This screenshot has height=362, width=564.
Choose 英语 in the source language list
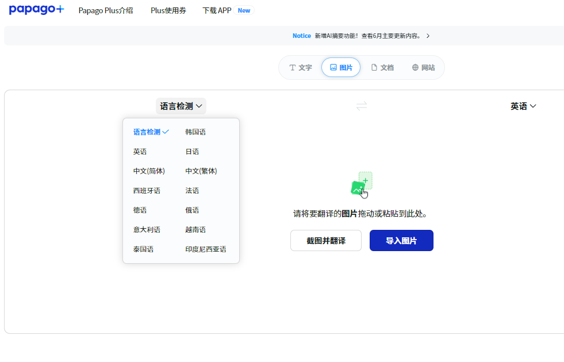(x=140, y=151)
